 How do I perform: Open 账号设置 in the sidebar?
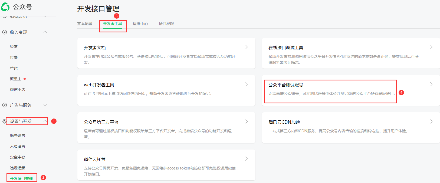(18, 135)
